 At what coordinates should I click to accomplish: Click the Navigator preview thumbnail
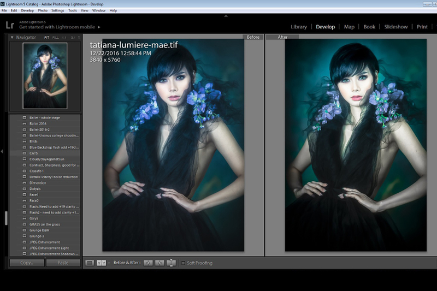click(x=45, y=76)
